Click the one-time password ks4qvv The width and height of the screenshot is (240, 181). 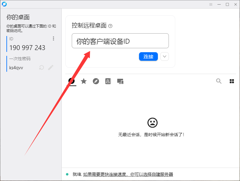click(16, 68)
